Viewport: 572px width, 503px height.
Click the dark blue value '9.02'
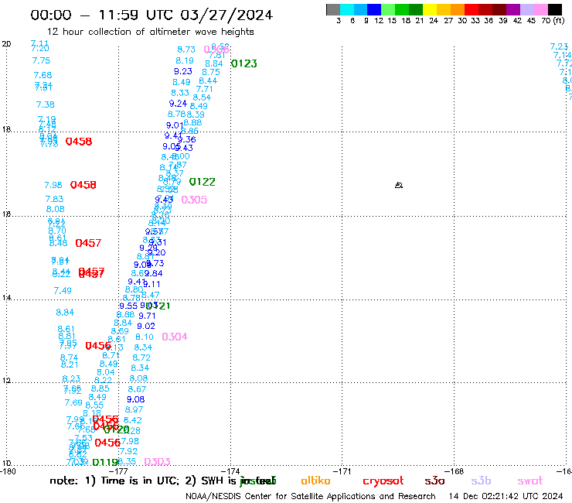click(x=146, y=327)
